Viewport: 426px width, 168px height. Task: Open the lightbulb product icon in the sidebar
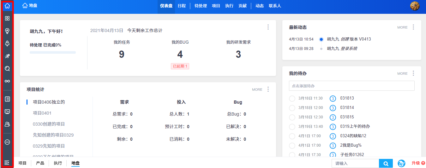tap(7, 31)
